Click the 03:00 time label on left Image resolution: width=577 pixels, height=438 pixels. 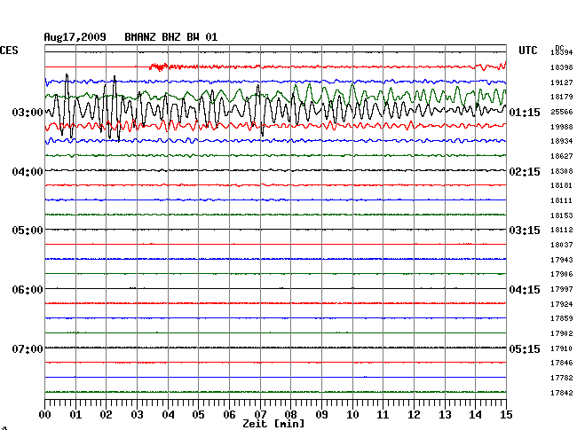28,112
